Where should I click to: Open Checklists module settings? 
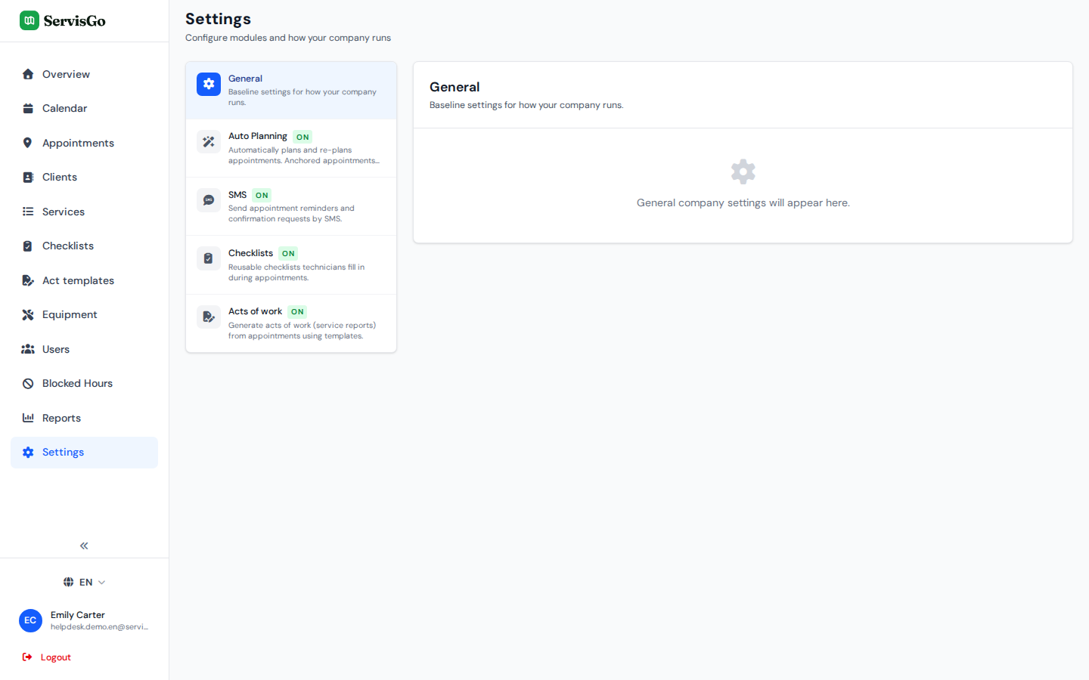point(291,264)
